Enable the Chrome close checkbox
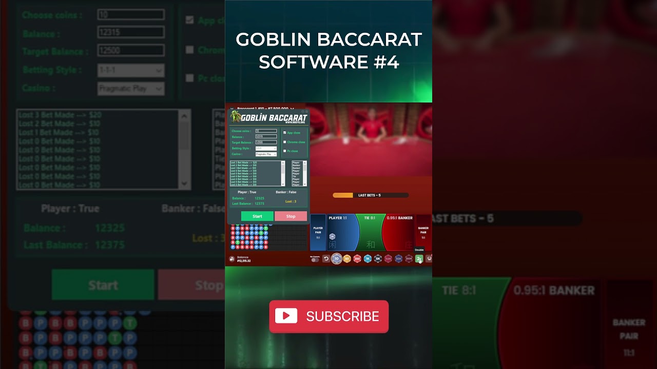The height and width of the screenshot is (369, 657). (x=285, y=142)
